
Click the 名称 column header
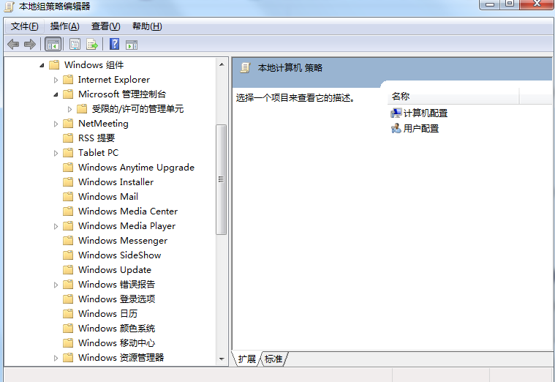[401, 97]
